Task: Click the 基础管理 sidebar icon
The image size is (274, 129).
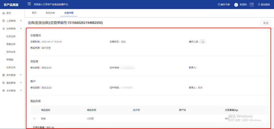Action: coord(3,83)
